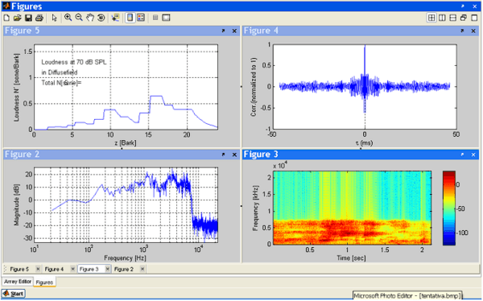Click the 'Total N[sone]=' annotation text
The image size is (483, 301).
(61, 83)
